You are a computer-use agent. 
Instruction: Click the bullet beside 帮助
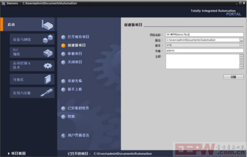pos(63,117)
